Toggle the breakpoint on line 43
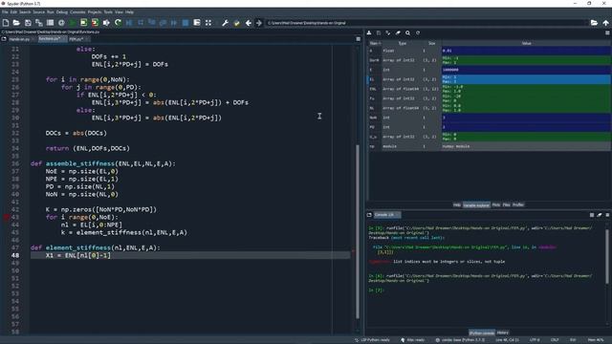 click(x=7, y=217)
